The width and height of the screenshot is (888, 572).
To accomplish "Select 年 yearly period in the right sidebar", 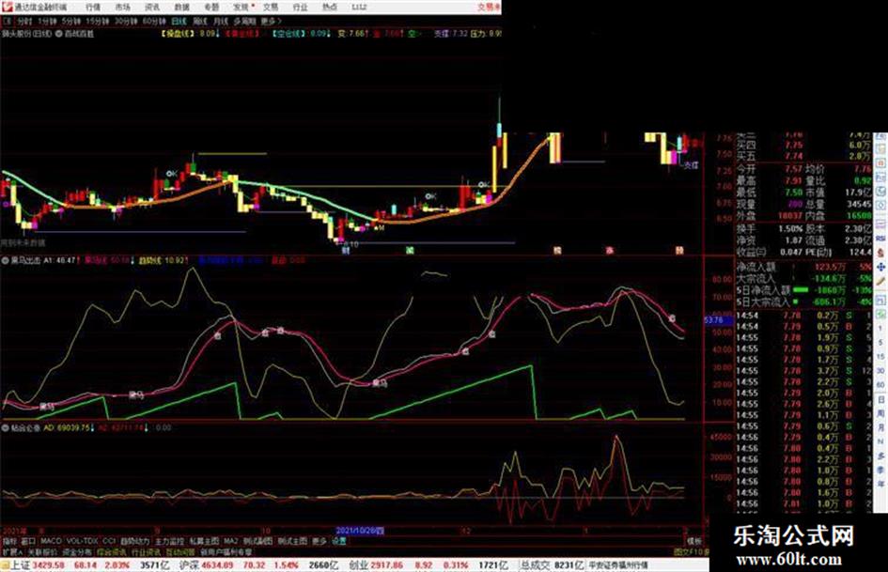I will (x=880, y=485).
